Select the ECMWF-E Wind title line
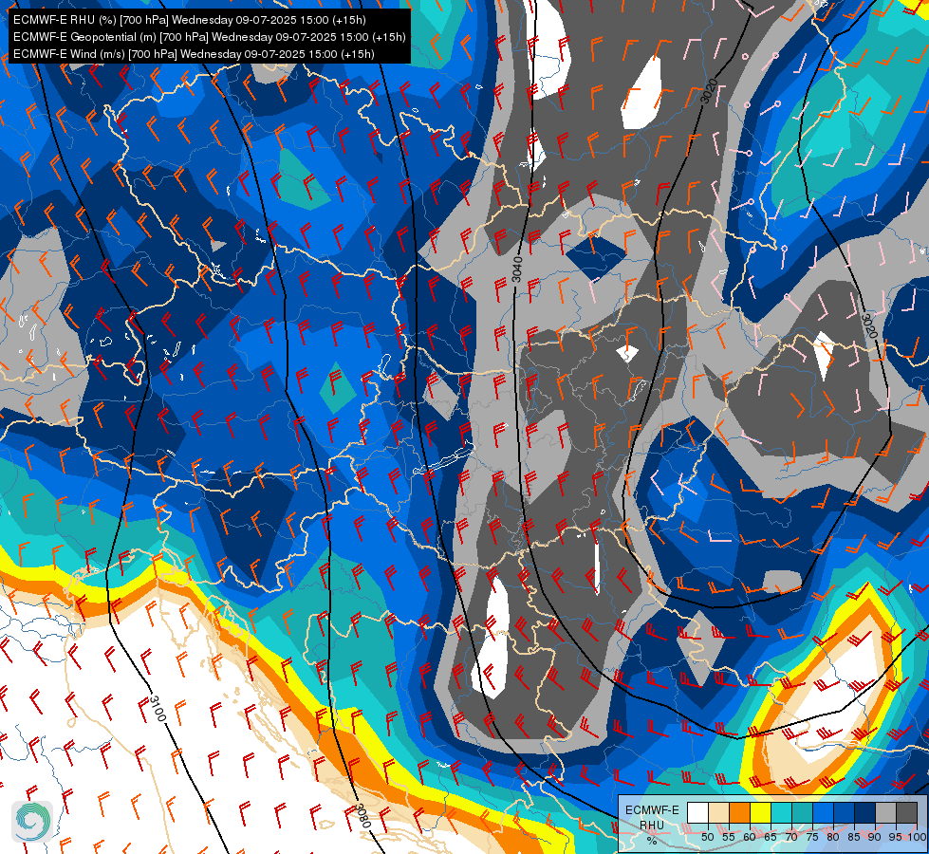This screenshot has height=854, width=929. (194, 54)
